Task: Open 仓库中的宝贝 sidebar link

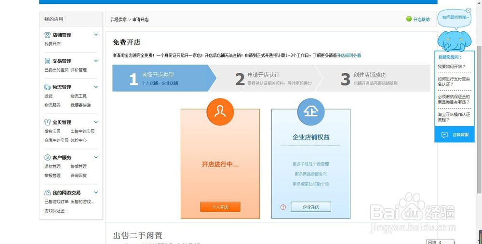Action: (x=56, y=140)
